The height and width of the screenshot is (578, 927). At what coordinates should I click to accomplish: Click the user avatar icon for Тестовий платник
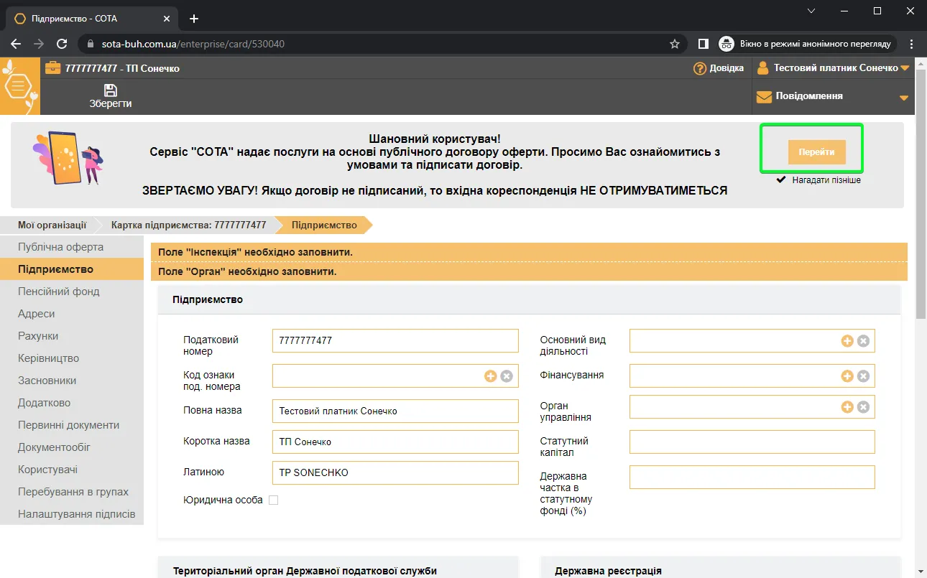click(x=763, y=67)
